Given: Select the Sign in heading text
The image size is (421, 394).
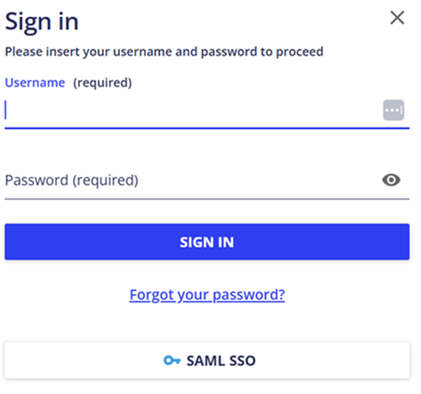Looking at the screenshot, I should (x=42, y=21).
